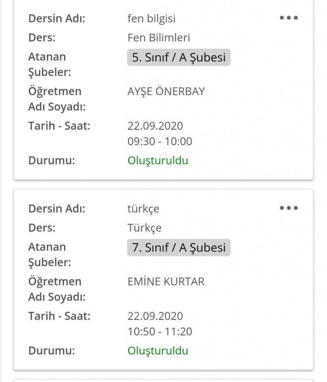Click the lowercase türkçe lesson name
The image size is (327, 382).
pos(143,208)
